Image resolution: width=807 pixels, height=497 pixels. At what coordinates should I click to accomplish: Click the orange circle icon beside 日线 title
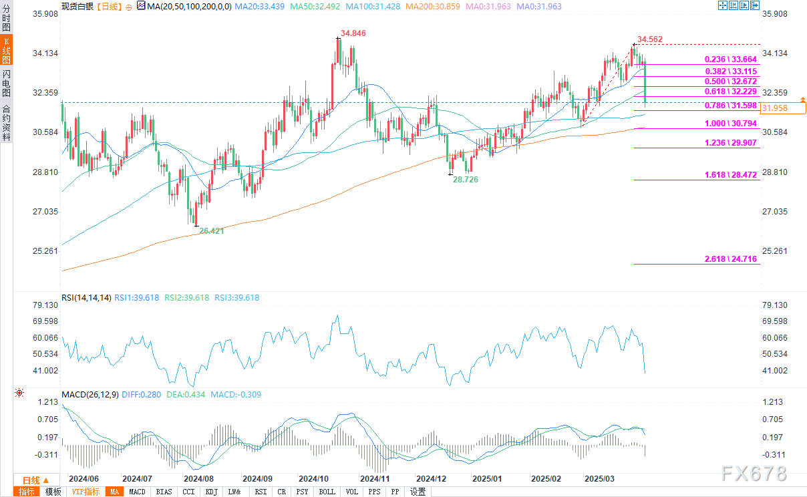(x=128, y=6)
